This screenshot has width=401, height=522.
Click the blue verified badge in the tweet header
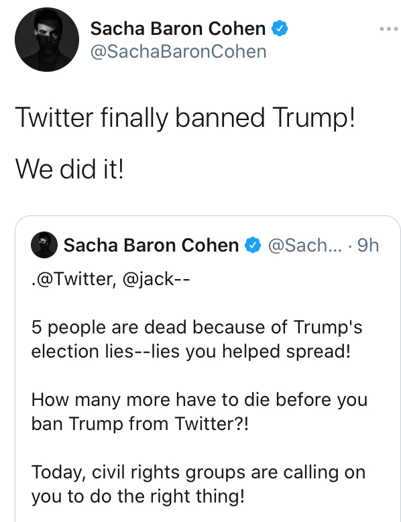(280, 28)
